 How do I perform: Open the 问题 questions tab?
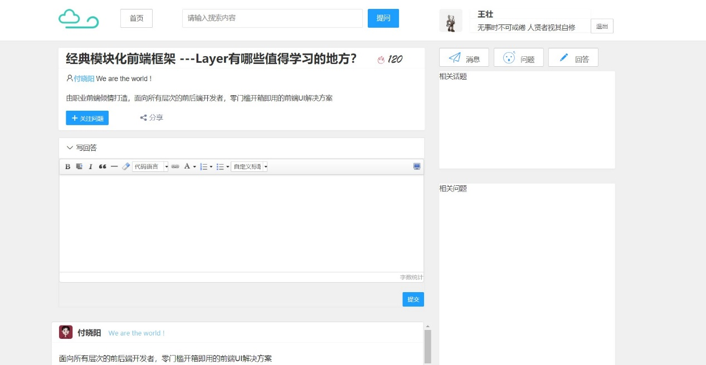coord(519,58)
